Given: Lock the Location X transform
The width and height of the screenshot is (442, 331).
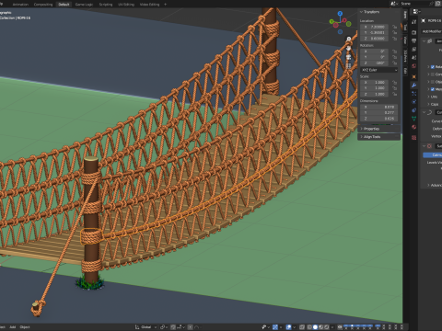Looking at the screenshot, I should coord(394,27).
